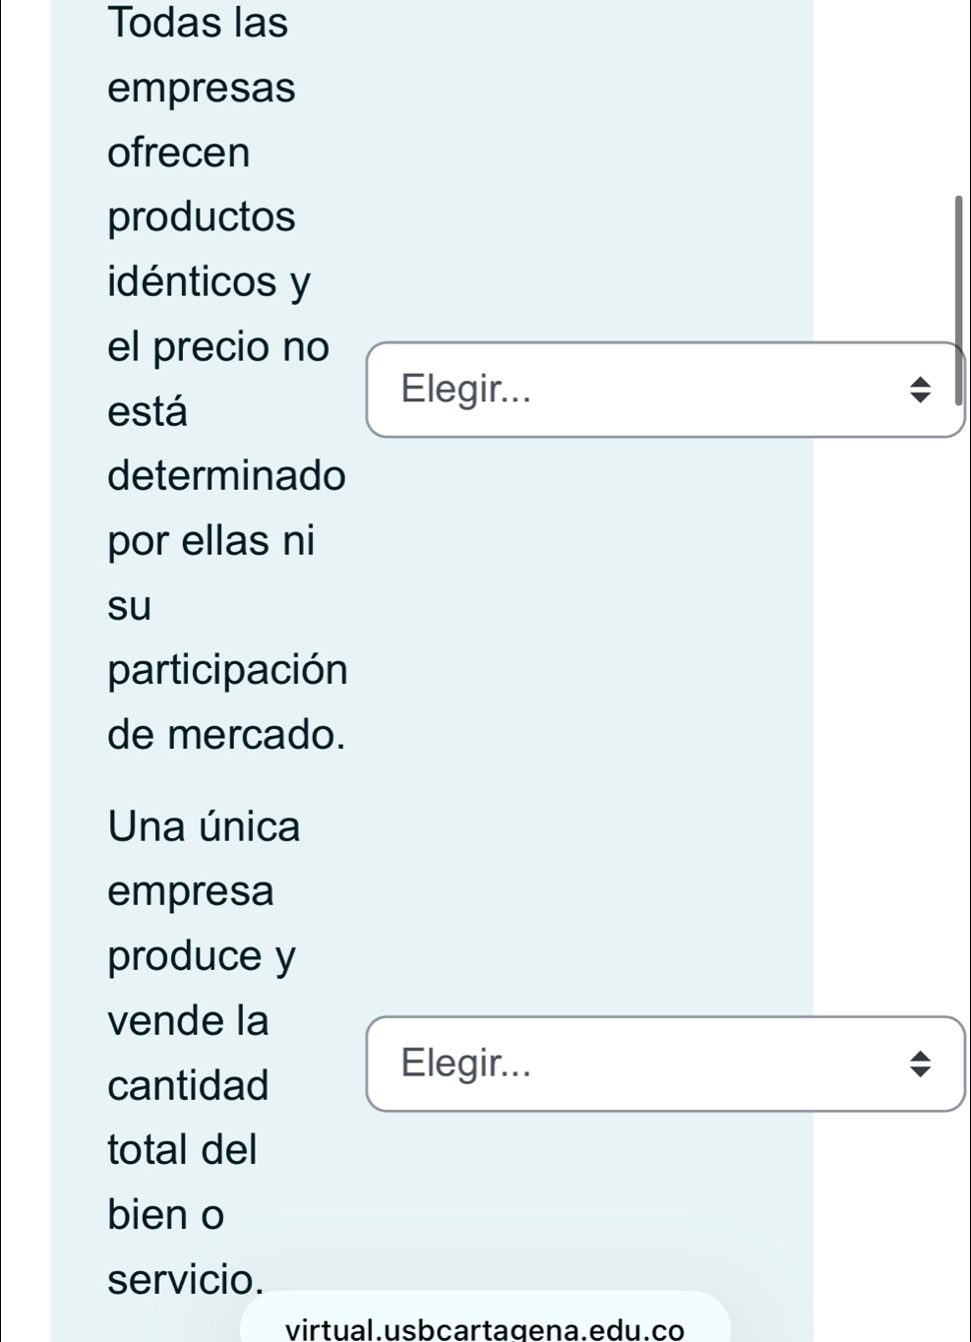
Task: Click the text "el precio no"
Action: coord(218,346)
